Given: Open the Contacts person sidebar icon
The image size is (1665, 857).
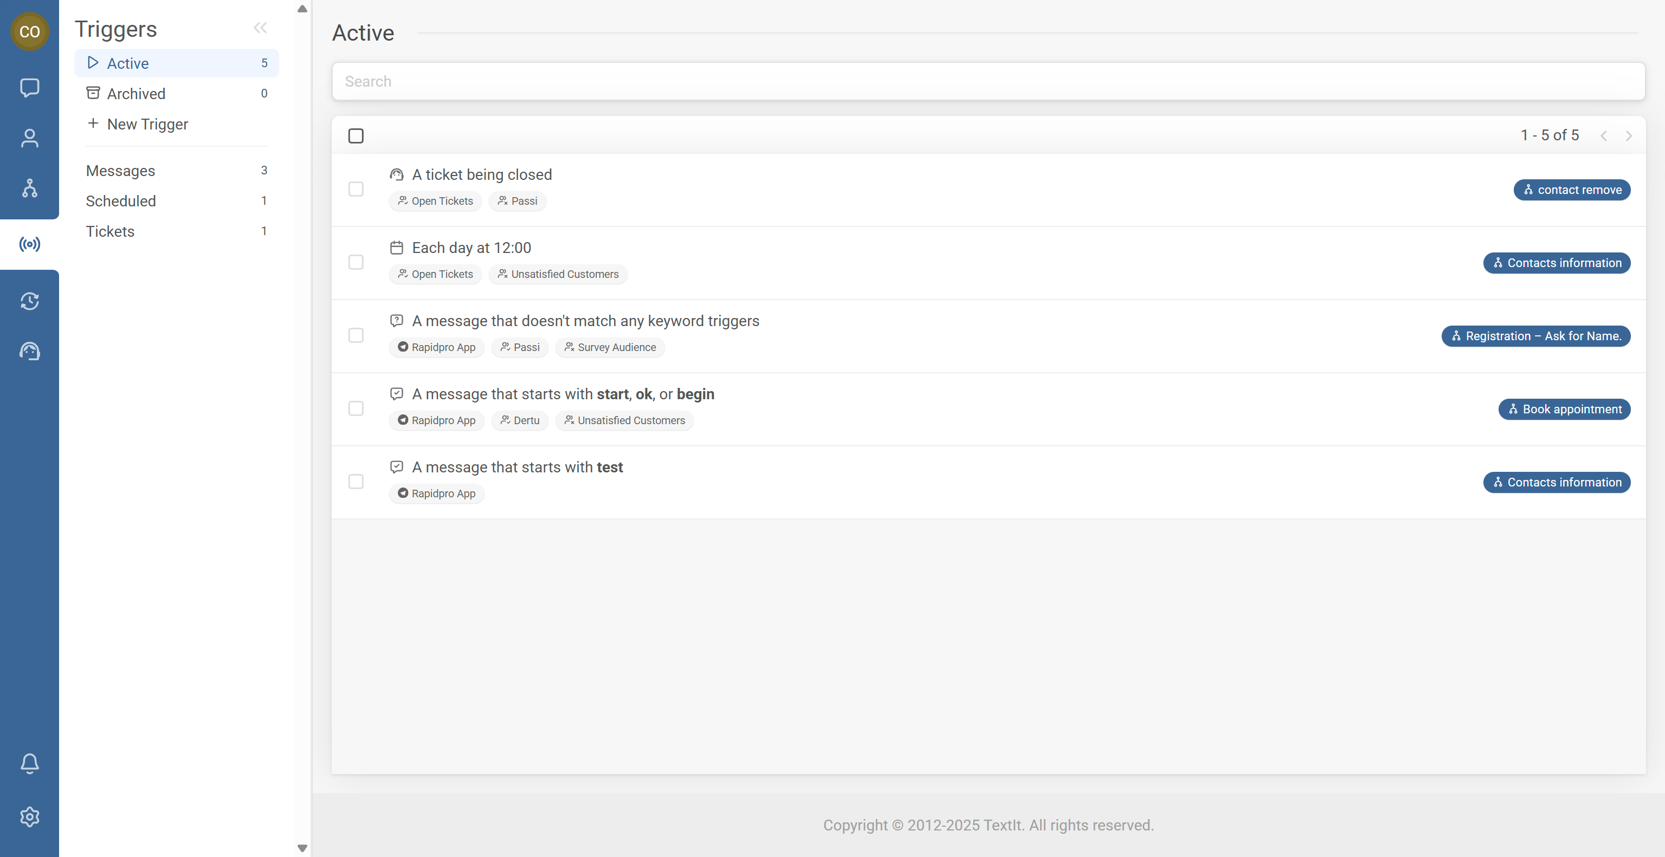Looking at the screenshot, I should [29, 138].
